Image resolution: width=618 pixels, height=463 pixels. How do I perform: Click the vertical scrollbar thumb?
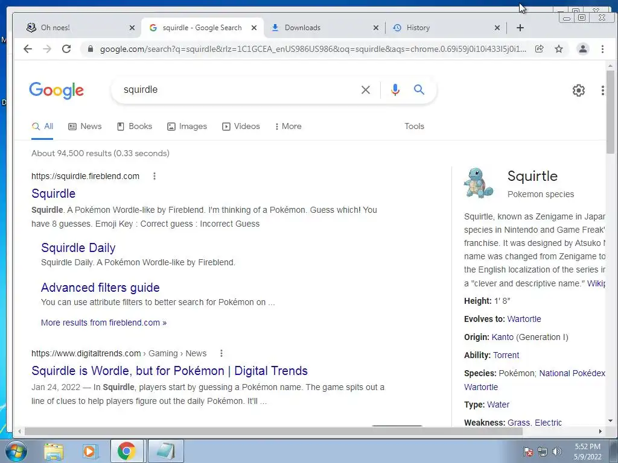coord(611,112)
